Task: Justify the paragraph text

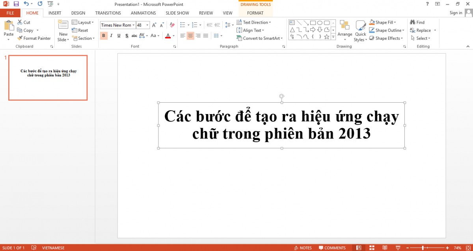Action: pos(205,36)
